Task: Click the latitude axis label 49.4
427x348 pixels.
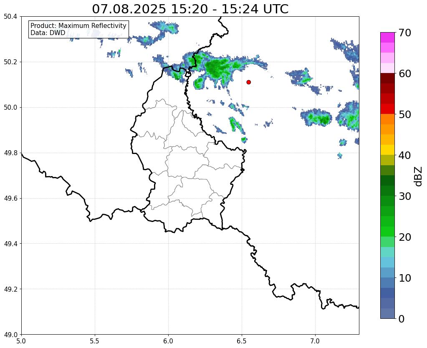Action: pyautogui.click(x=10, y=244)
